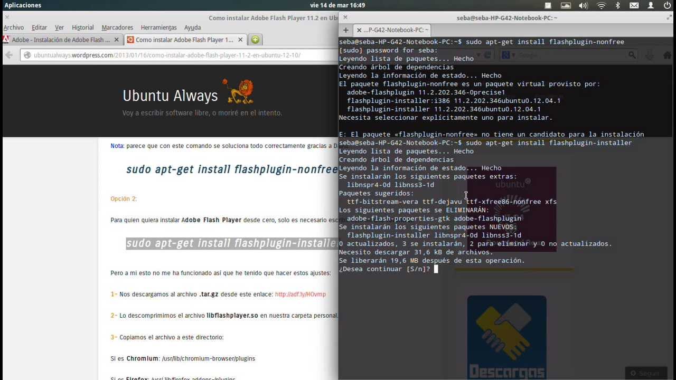Click the terminal prompt '¿Desea continuar [S/n]?'
Image resolution: width=676 pixels, height=380 pixels.
pos(384,269)
